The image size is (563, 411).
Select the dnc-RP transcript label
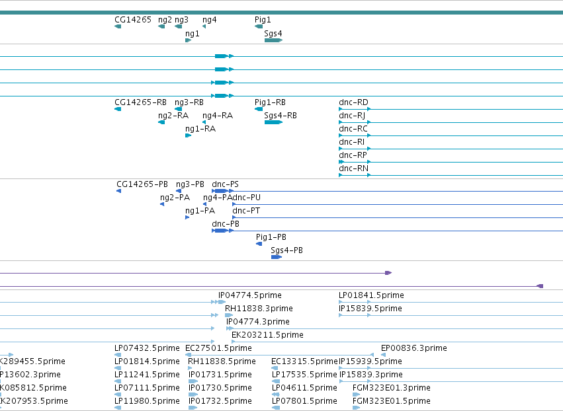[x=353, y=155]
